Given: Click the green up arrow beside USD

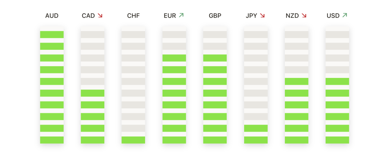Looking at the screenshot, I should 345,16.
